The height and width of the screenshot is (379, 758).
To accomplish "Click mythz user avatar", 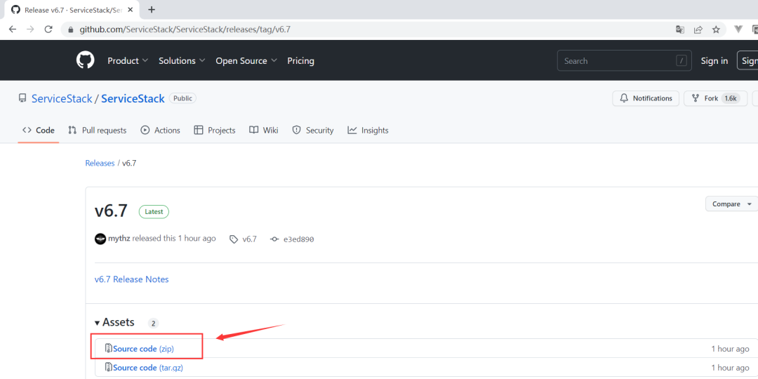I will pos(100,239).
